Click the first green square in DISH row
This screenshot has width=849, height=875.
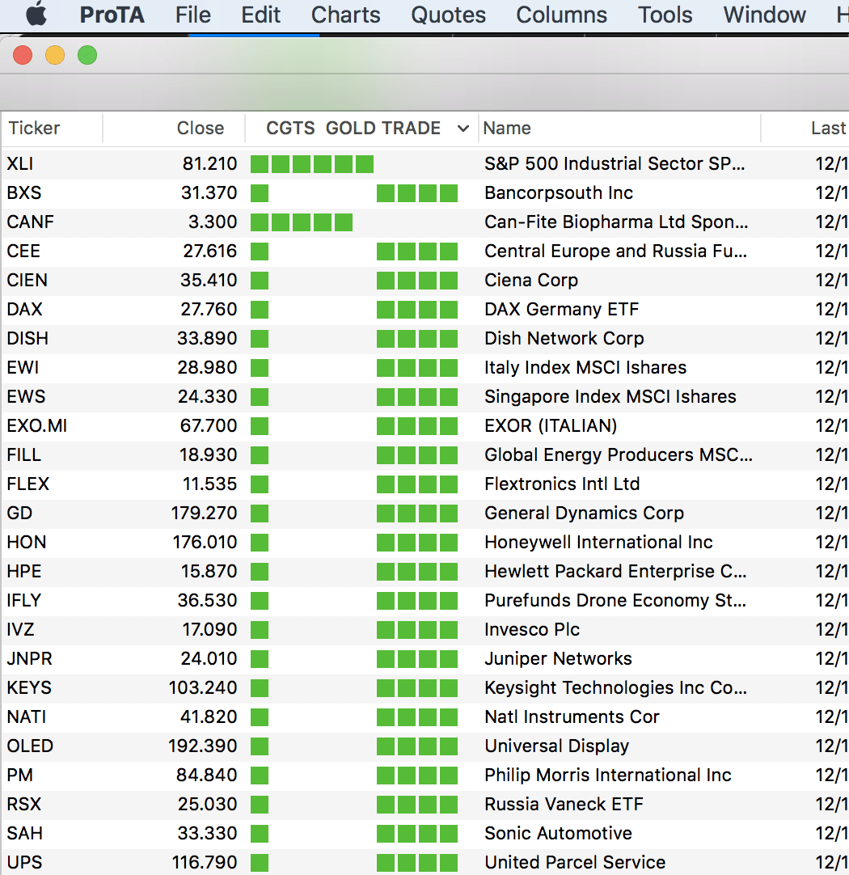[x=260, y=339]
